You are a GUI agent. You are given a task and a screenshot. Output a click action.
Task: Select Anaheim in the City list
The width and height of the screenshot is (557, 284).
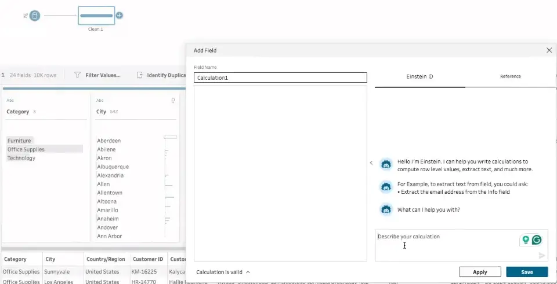tap(108, 219)
